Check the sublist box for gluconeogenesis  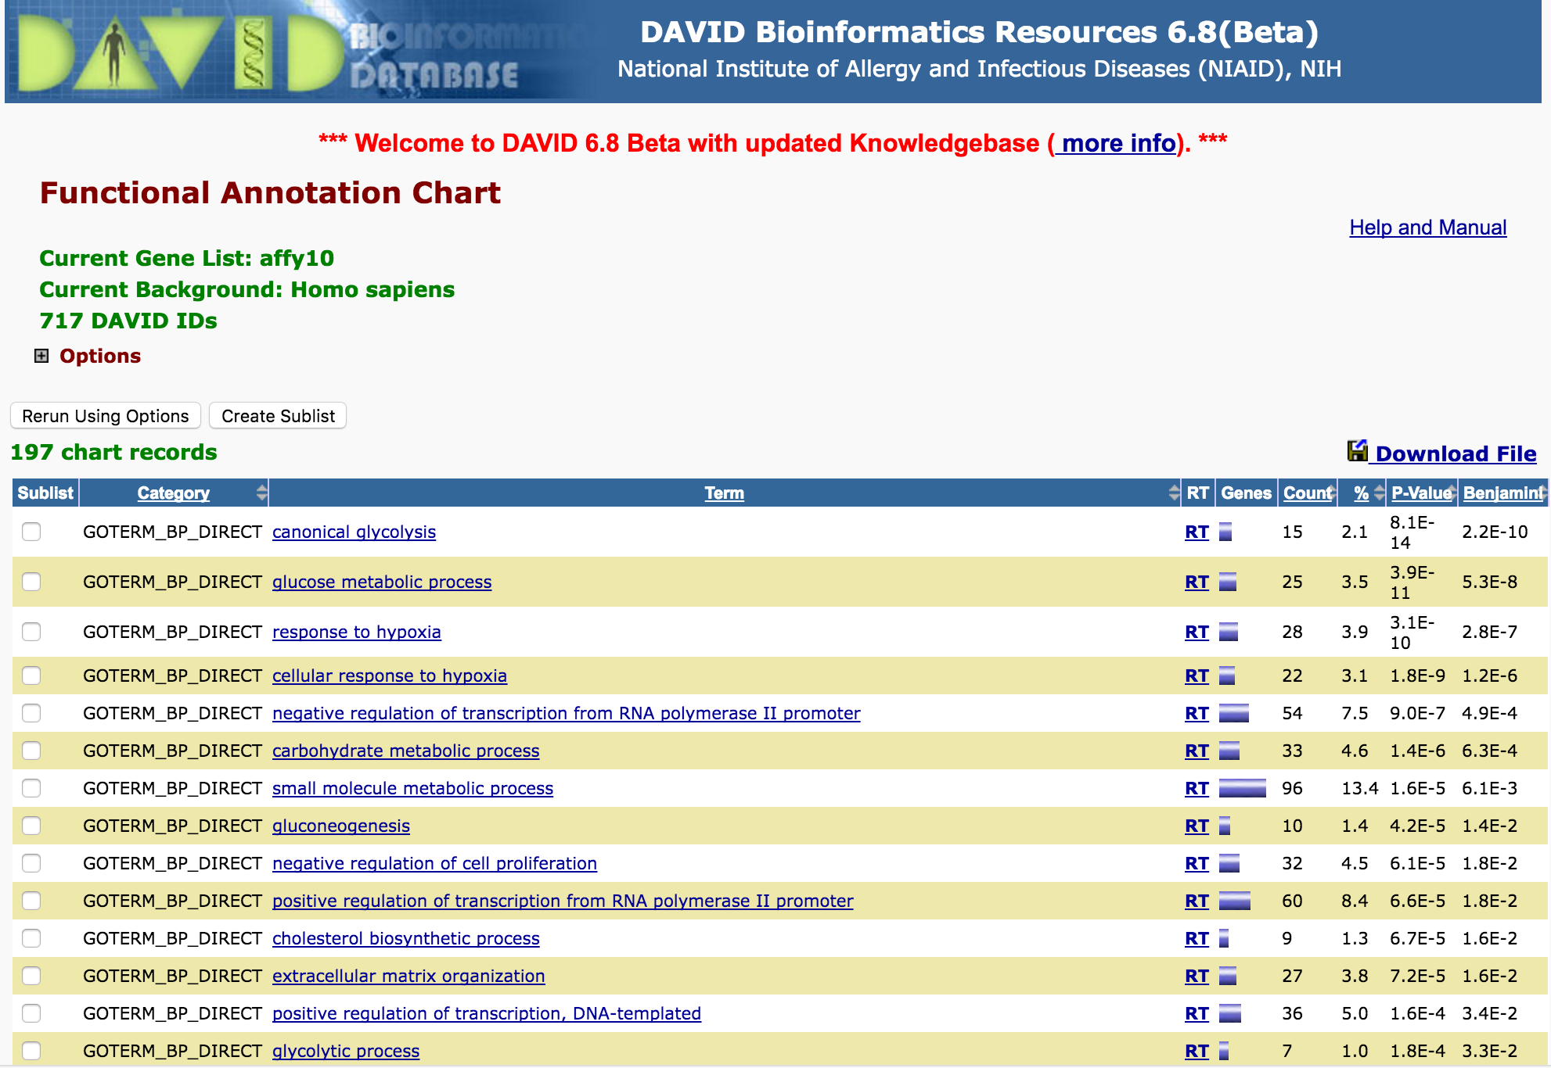coord(31,826)
